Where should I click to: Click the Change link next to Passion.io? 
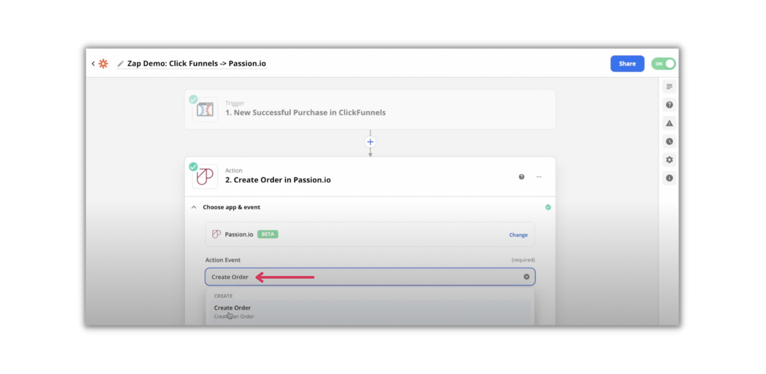point(518,234)
